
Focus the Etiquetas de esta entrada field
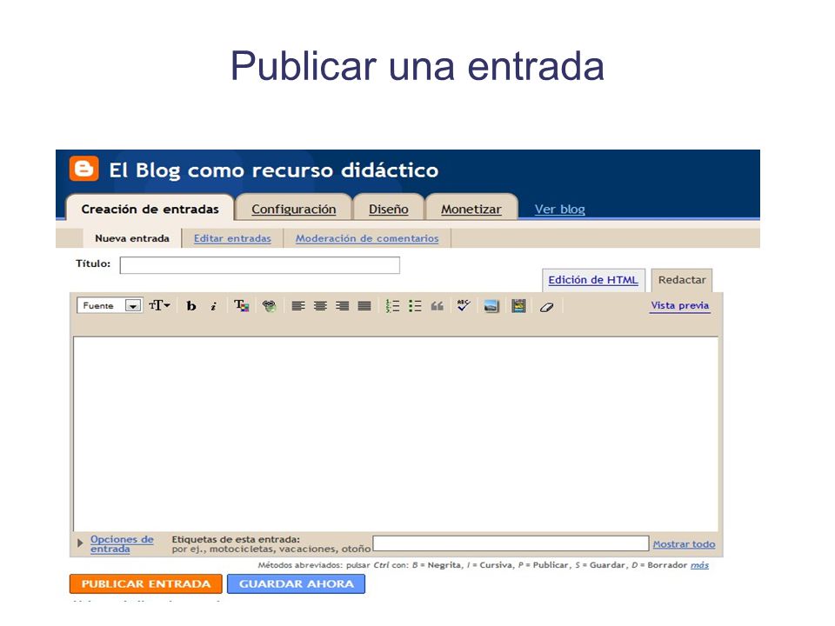[x=511, y=543]
